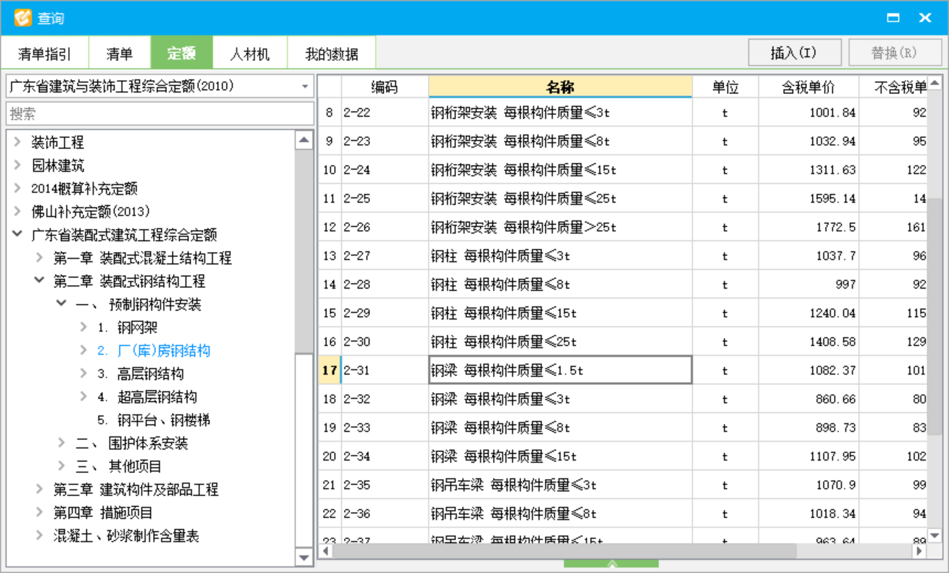
Task: Switch to the 清单指引 tab
Action: click(x=45, y=54)
